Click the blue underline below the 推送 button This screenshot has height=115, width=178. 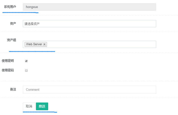coord(40,112)
